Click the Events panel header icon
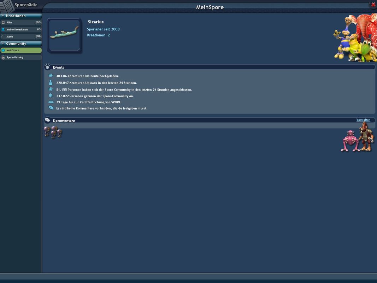 click(x=47, y=67)
